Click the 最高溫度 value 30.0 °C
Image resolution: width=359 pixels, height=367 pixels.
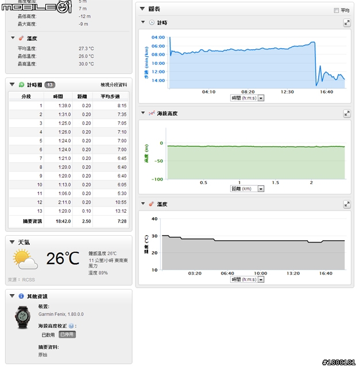point(86,64)
